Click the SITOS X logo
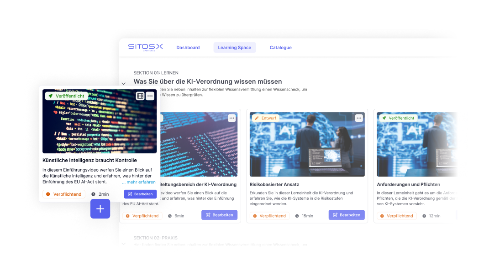 [145, 47]
